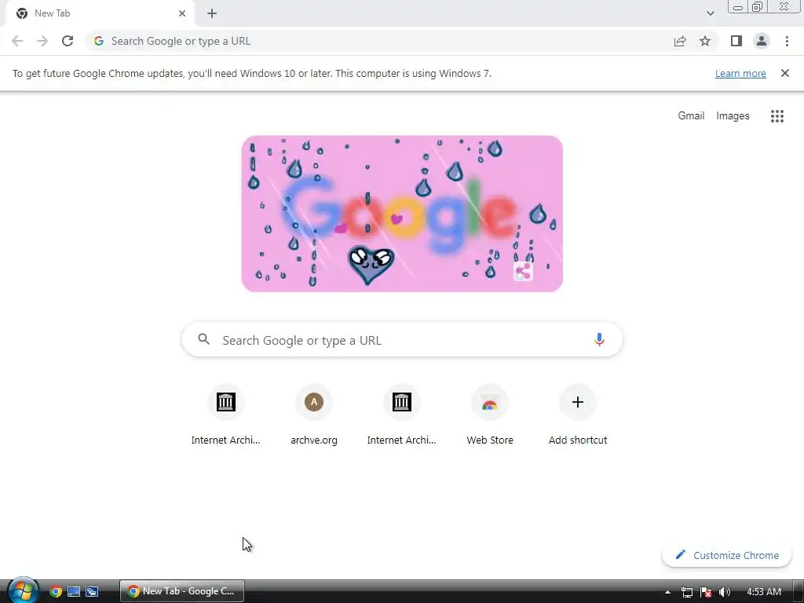Reload the current page

68,41
